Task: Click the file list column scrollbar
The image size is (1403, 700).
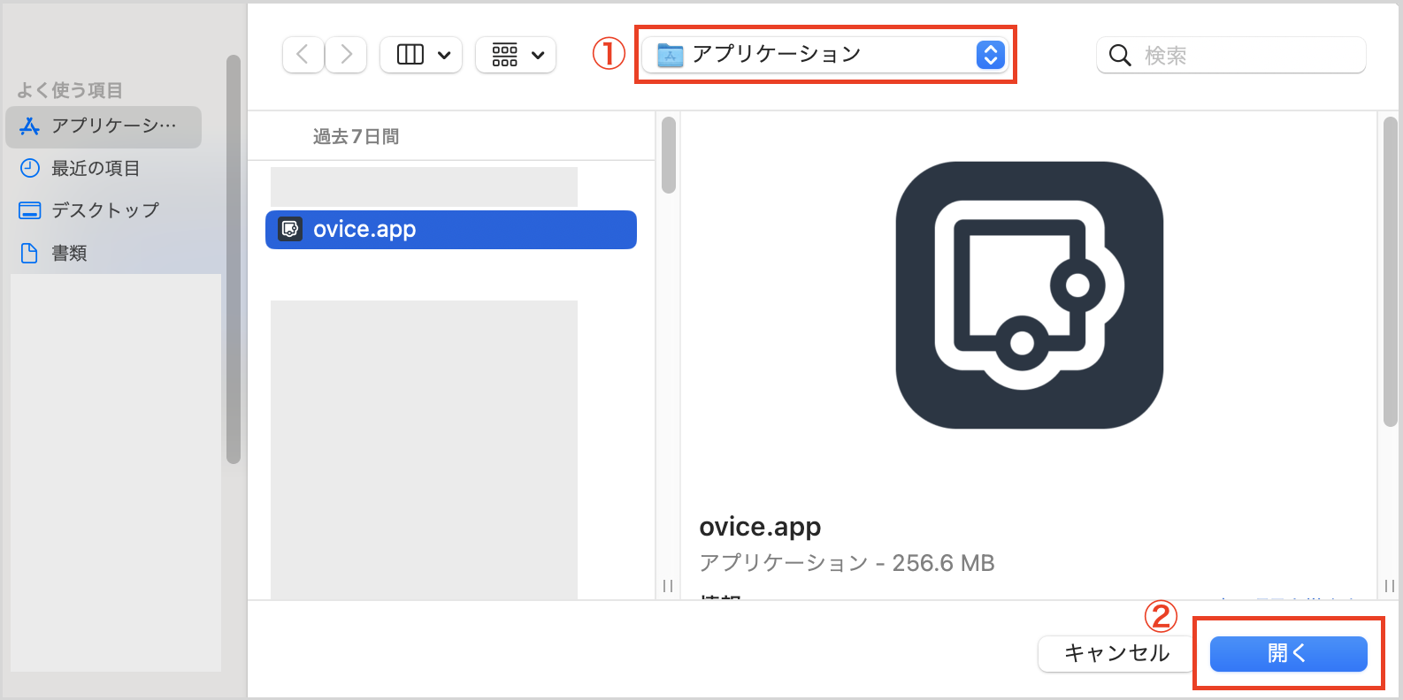Action: pyautogui.click(x=669, y=155)
